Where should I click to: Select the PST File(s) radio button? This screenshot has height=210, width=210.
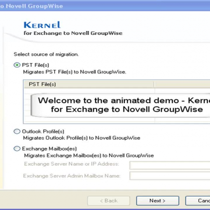pyautogui.click(x=17, y=65)
